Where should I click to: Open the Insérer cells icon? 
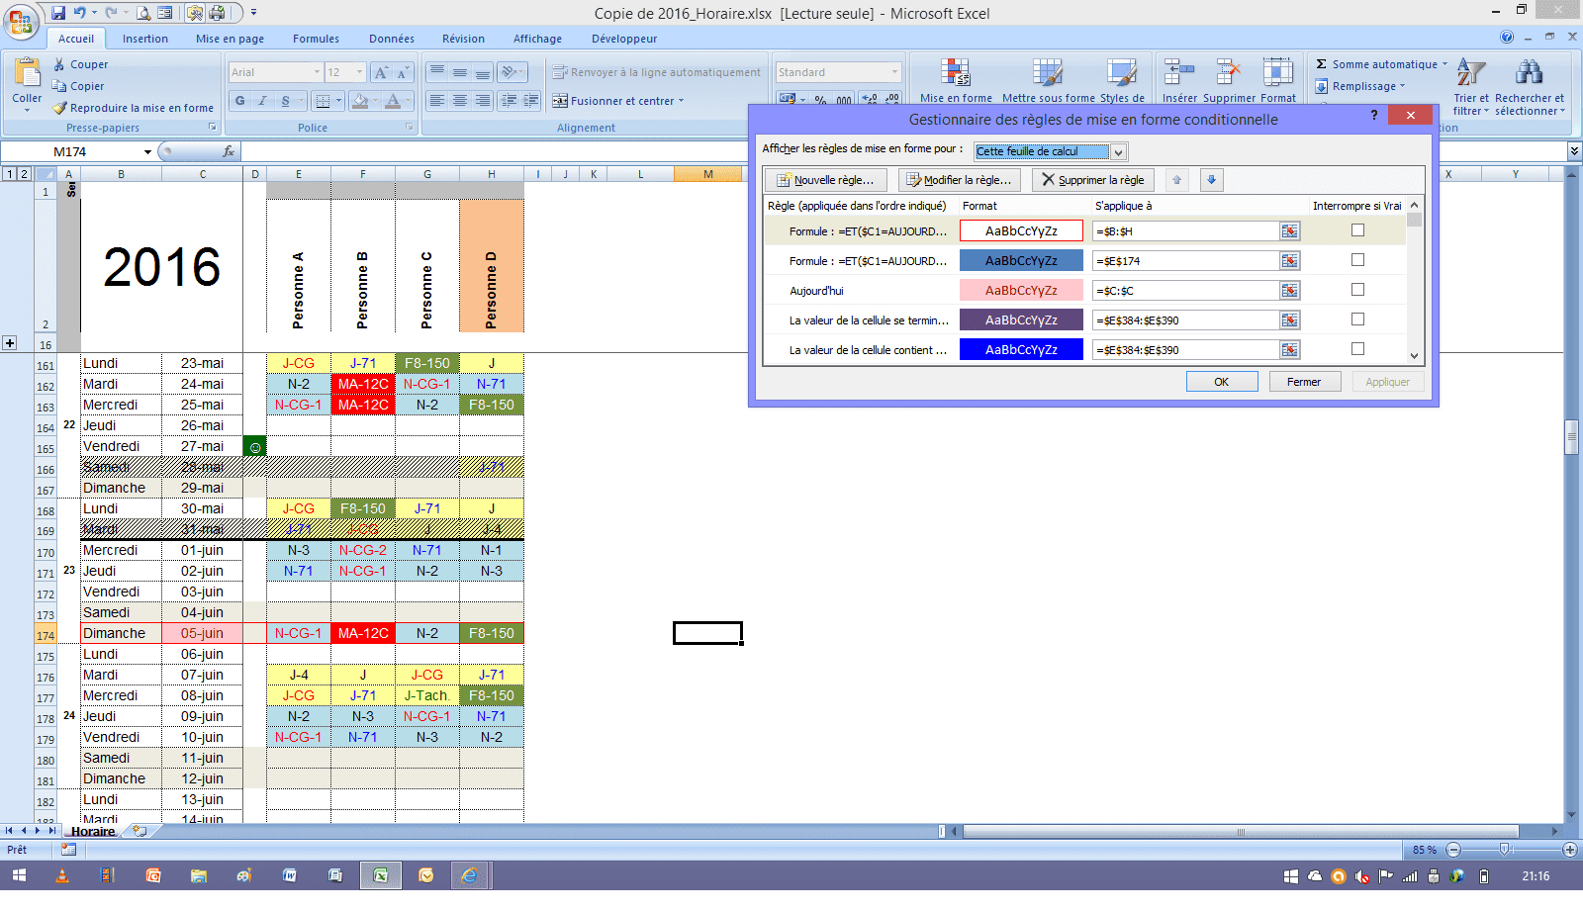pos(1178,73)
